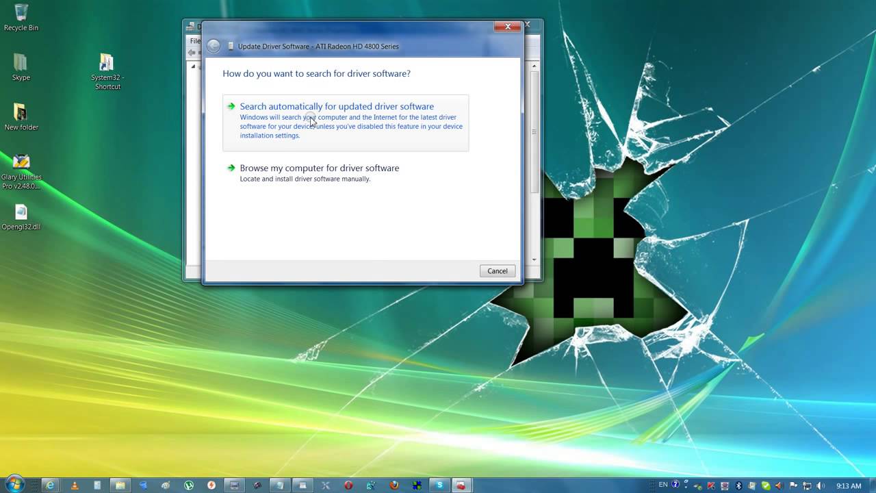Open the Action Center flag icon
The height and width of the screenshot is (493, 876).
(x=793, y=485)
